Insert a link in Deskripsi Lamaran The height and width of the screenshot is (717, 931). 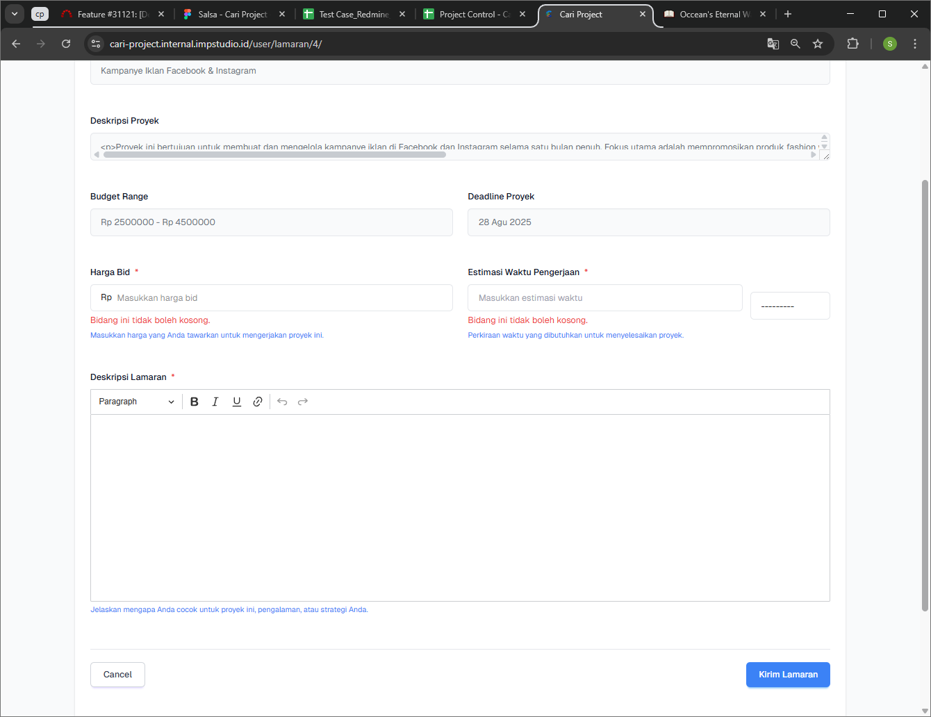tap(258, 402)
